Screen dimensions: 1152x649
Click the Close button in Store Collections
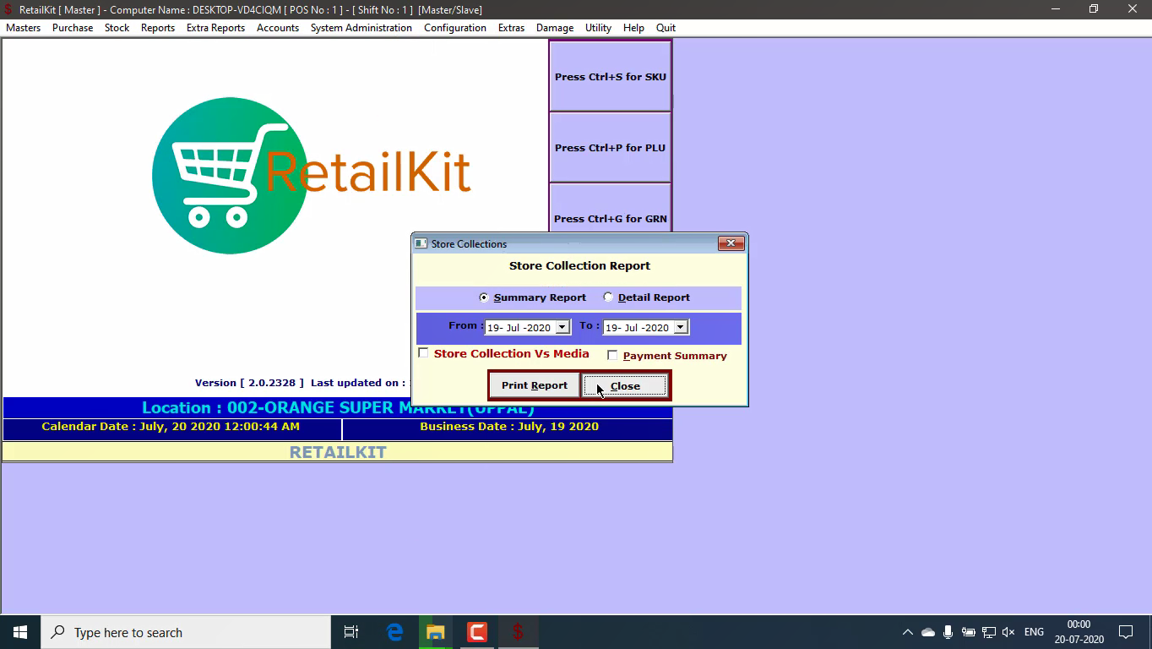coord(625,386)
